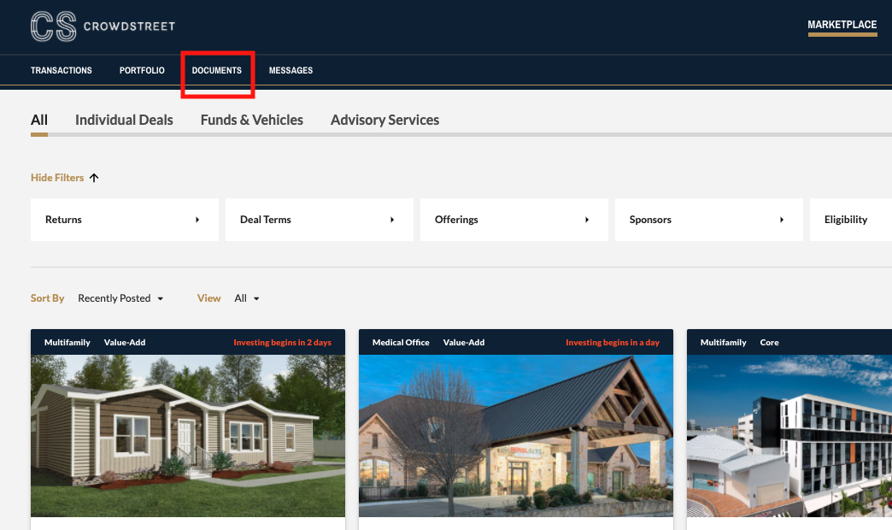Expand the Offerings filter
Screen dimensions: 892x530
(x=514, y=220)
